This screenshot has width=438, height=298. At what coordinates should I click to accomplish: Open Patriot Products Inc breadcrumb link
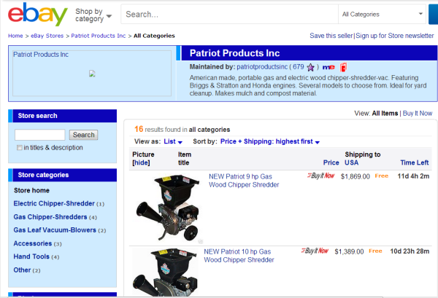(x=99, y=36)
